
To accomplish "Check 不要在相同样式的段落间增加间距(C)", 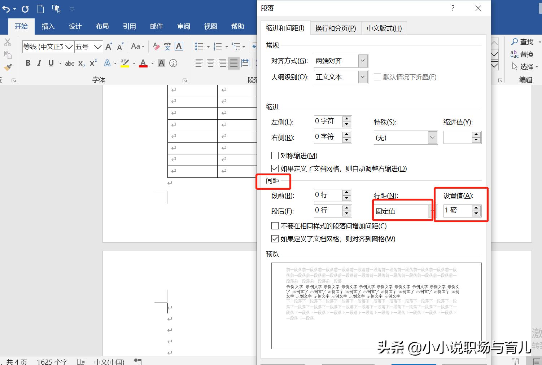I will (275, 225).
